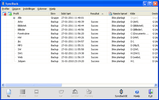Click the Planlæg schedule icon
This screenshot has height=100, width=159.
coord(89,91)
